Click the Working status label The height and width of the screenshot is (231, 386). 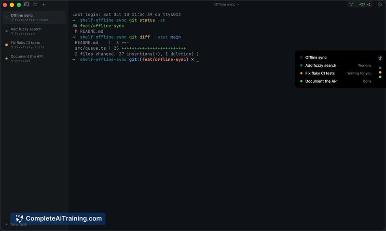point(364,65)
